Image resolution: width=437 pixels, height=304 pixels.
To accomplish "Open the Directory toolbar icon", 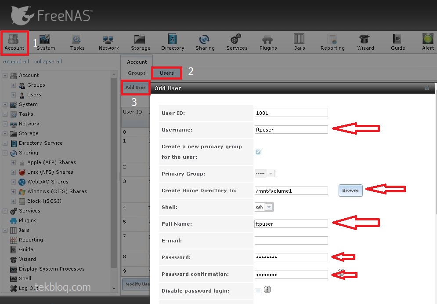I will pyautogui.click(x=173, y=43).
